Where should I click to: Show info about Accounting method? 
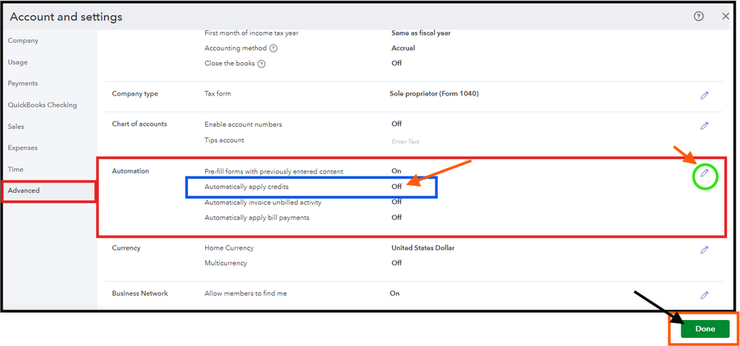[x=274, y=48]
